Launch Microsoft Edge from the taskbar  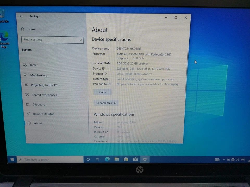click(x=107, y=159)
